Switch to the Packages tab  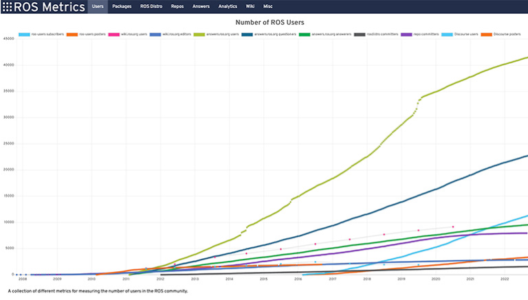122,6
